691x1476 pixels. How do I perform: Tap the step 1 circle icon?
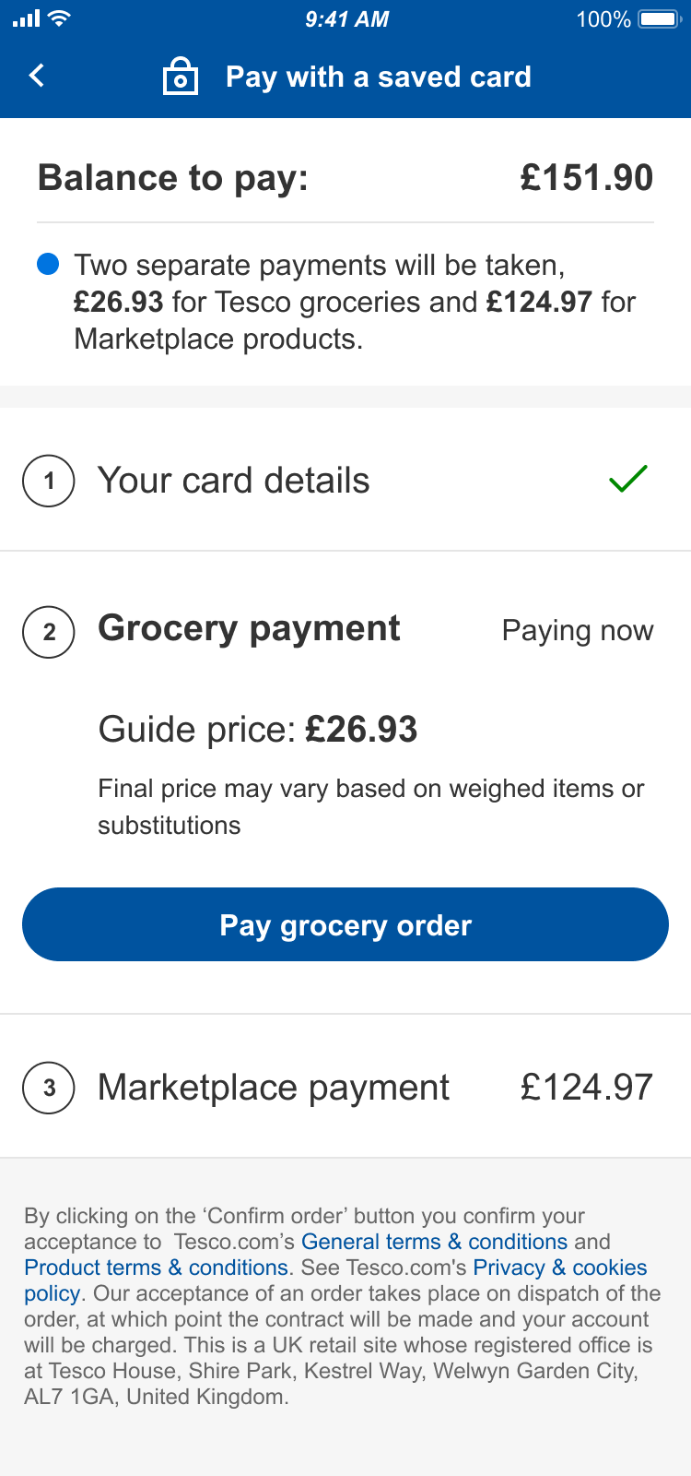pos(49,481)
